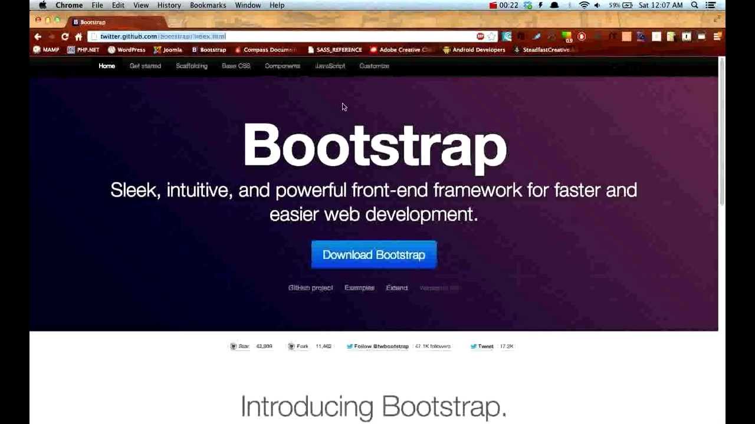Go to Home in Bootstrap navbar
This screenshot has width=755, height=424.
(107, 66)
